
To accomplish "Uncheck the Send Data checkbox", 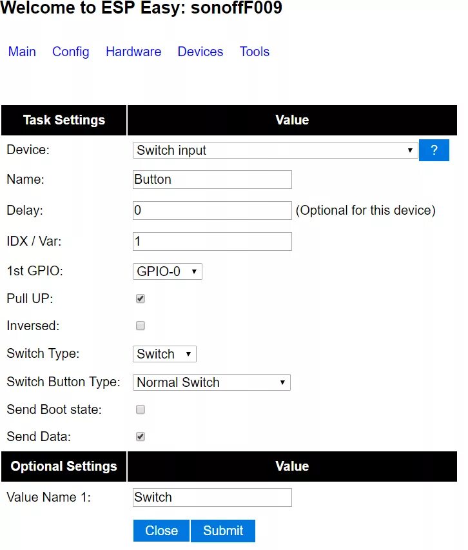I will tap(141, 437).
